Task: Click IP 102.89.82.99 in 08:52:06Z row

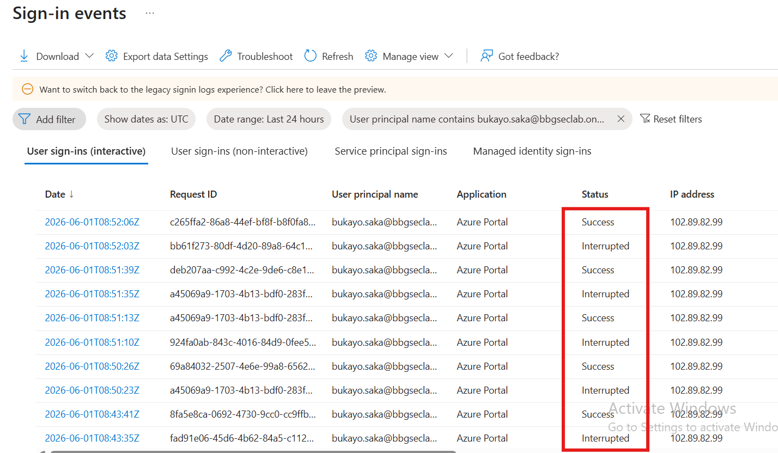Action: [696, 222]
